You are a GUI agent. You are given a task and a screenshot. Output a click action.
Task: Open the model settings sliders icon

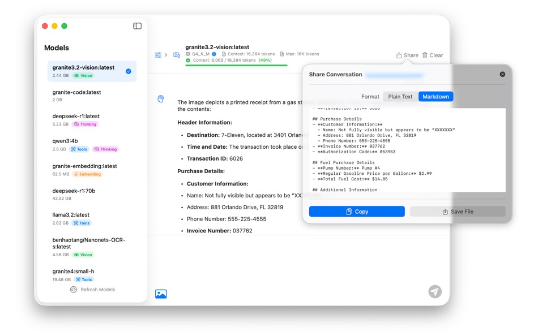click(158, 54)
